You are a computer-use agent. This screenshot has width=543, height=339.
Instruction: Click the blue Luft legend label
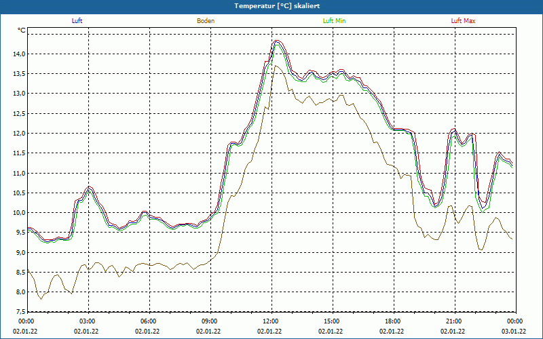coord(77,21)
